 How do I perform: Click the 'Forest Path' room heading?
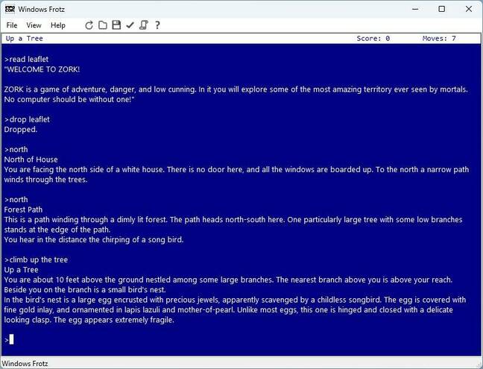tap(23, 209)
